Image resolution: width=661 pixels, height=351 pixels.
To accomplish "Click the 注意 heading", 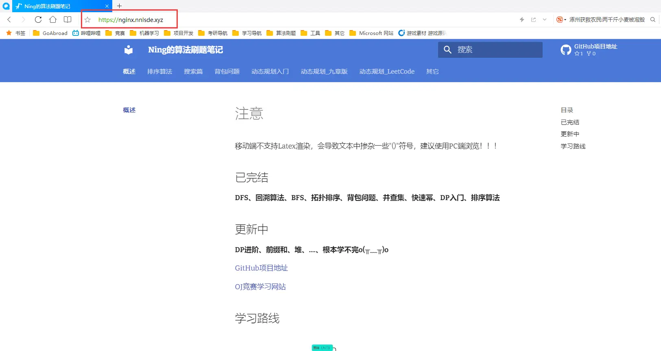I will pyautogui.click(x=249, y=113).
